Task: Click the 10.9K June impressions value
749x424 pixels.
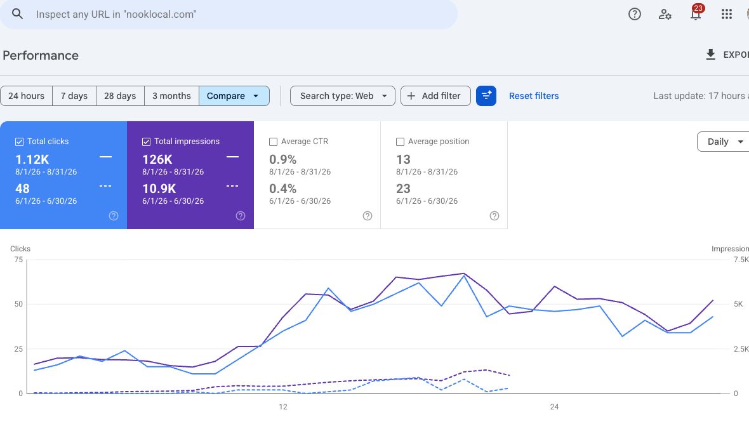Action: coord(159,189)
